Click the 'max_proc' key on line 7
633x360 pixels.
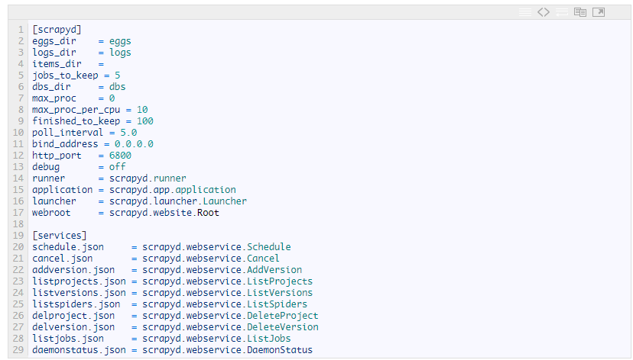54,98
